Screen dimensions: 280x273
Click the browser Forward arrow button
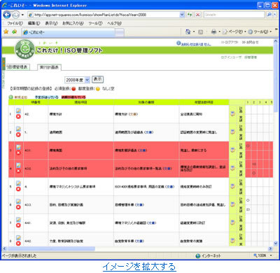click(15, 15)
